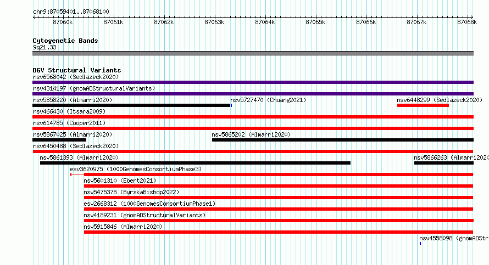This screenshot has width=489, height=265.
Task: Click nsv466430 (Itsara2009) label
Action: 69,111
